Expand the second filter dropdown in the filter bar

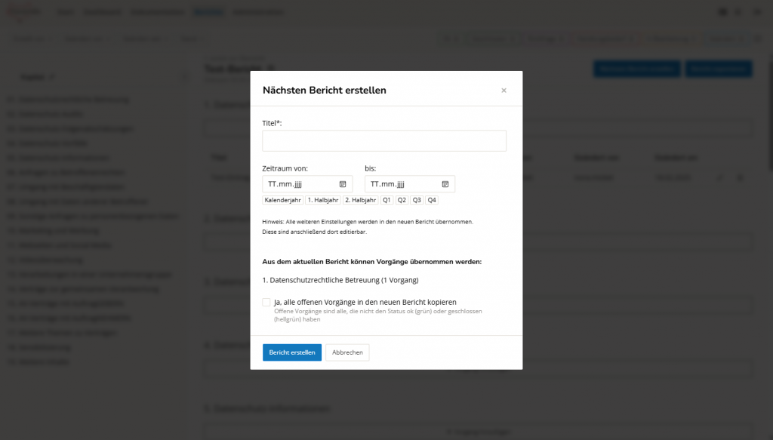(83, 38)
